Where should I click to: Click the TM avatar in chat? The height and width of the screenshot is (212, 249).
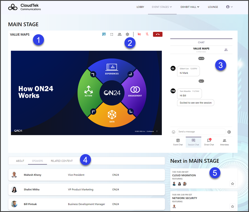[x=173, y=91]
